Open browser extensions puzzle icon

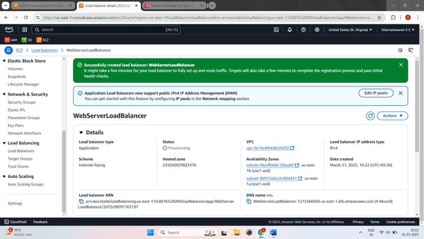[393, 17]
